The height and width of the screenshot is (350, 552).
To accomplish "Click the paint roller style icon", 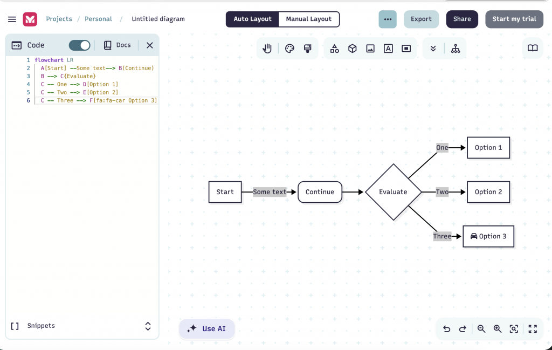I will (x=308, y=49).
